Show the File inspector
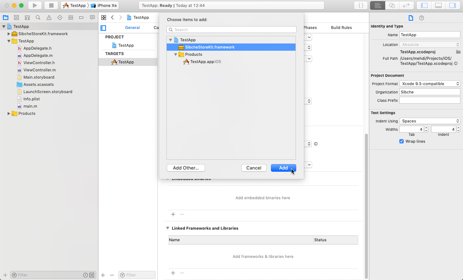463x280 pixels. pyautogui.click(x=411, y=18)
